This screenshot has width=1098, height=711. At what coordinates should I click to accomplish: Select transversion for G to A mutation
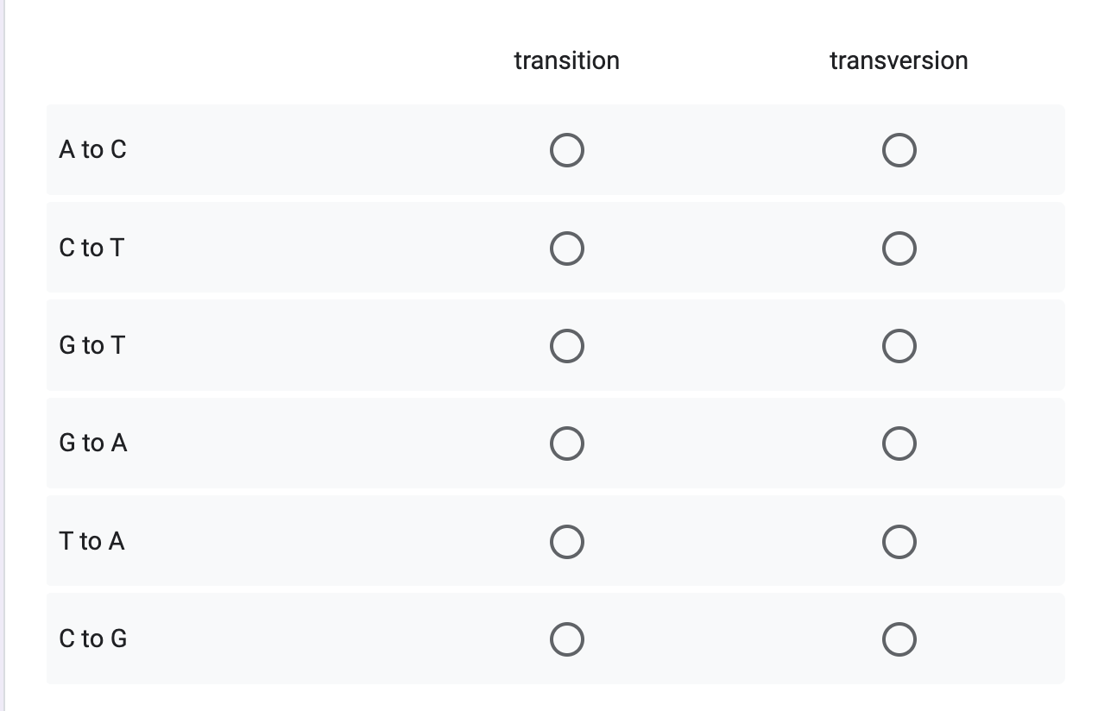coord(899,444)
